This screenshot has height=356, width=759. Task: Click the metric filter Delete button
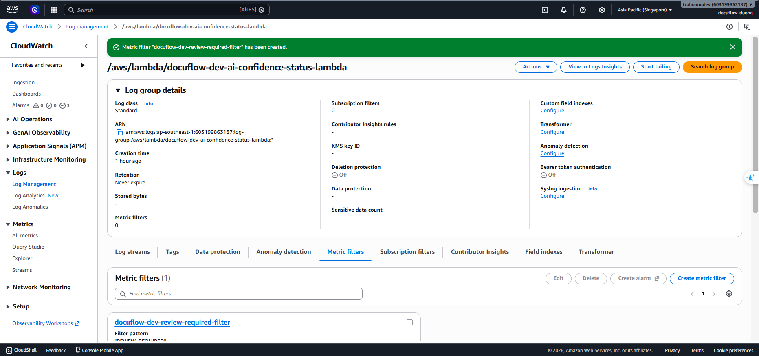point(591,278)
